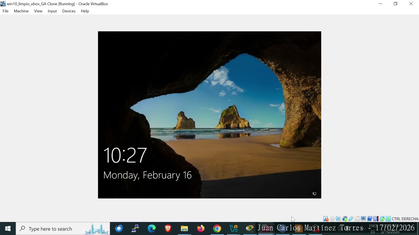Click the Type here to search box
Viewport: 419px width, 235px height.
point(63,228)
